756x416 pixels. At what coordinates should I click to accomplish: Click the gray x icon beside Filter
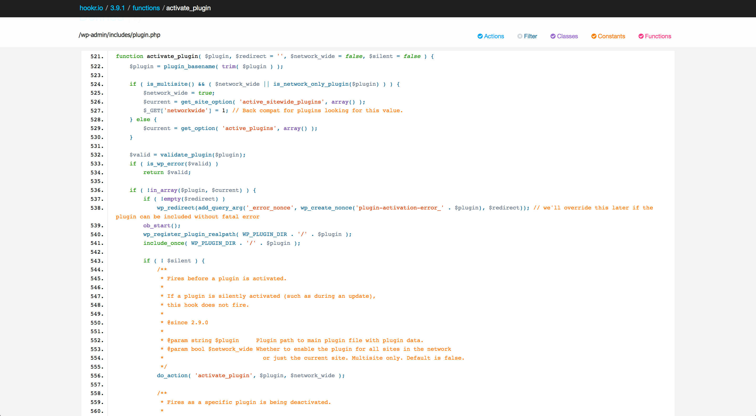click(x=520, y=36)
